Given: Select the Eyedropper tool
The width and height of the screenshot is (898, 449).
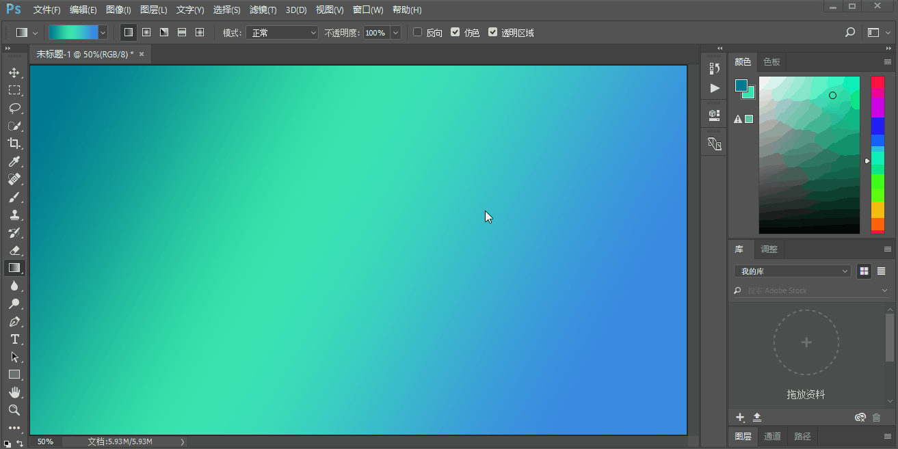Looking at the screenshot, I should click(x=14, y=161).
